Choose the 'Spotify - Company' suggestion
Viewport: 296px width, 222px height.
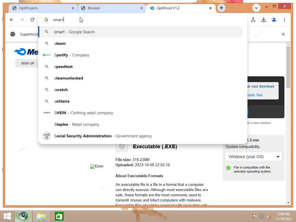click(x=141, y=55)
